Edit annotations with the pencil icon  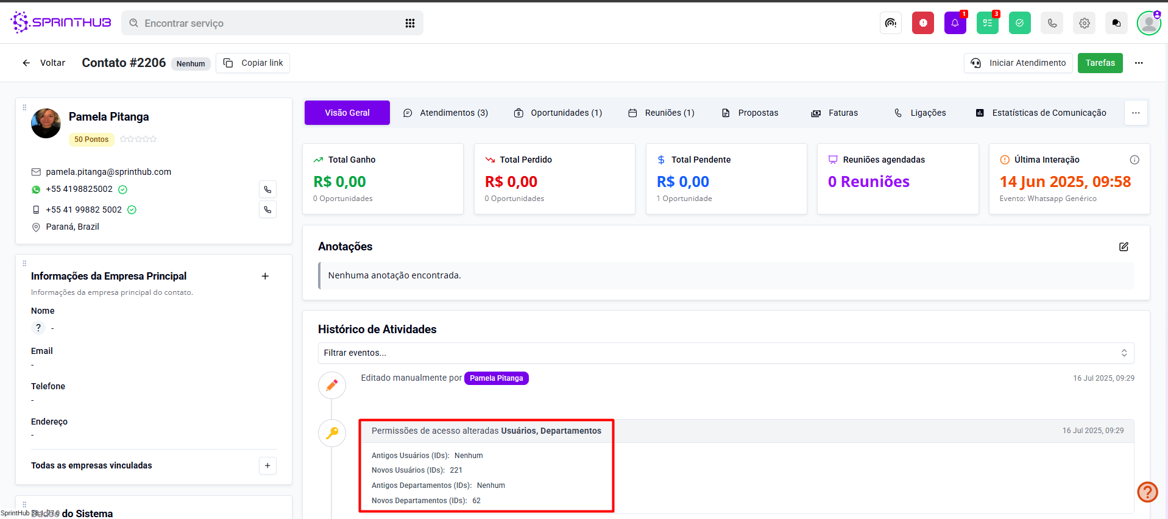pos(1124,247)
